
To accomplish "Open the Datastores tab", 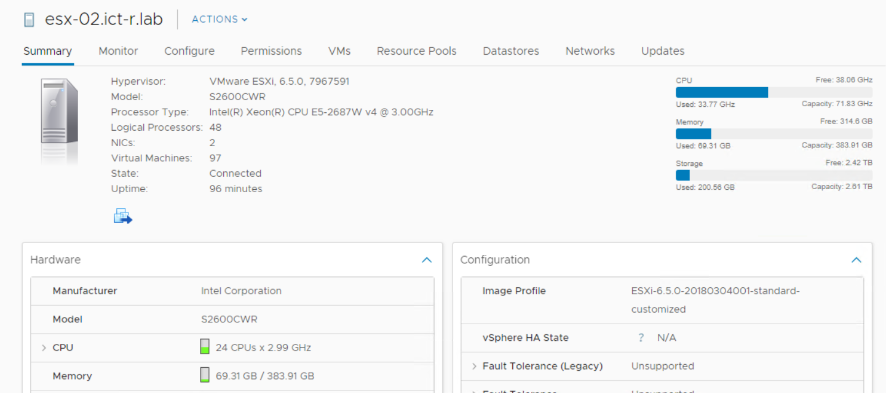I will (511, 51).
